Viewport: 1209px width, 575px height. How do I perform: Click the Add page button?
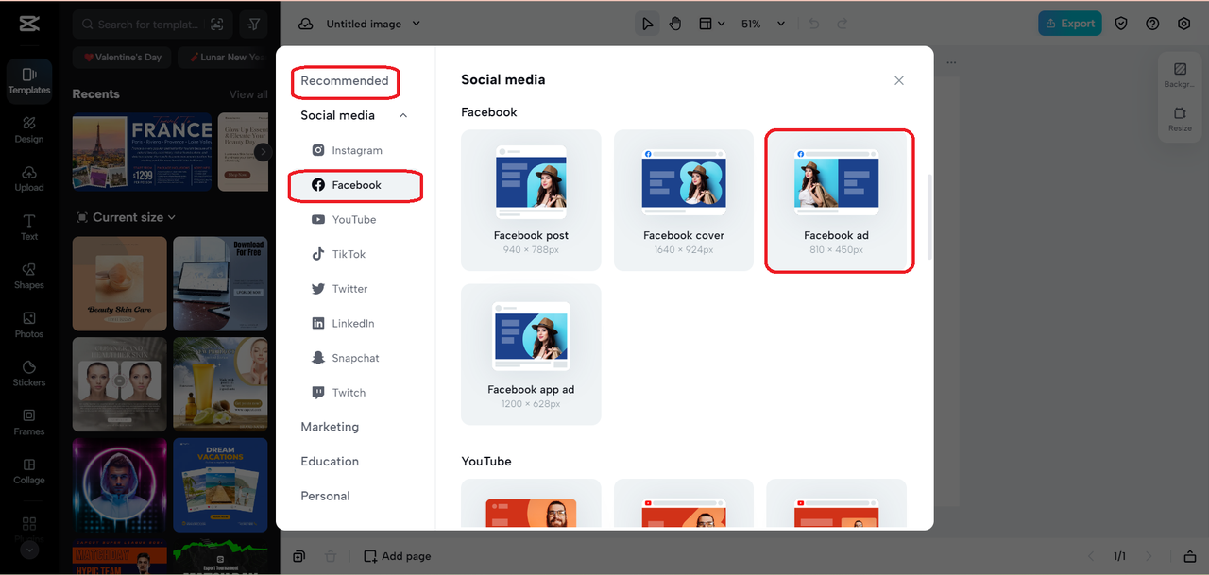(398, 556)
